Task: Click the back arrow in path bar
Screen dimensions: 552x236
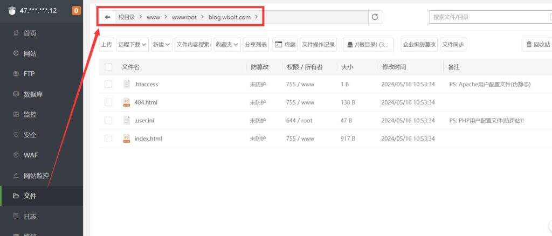Action: click(x=107, y=17)
